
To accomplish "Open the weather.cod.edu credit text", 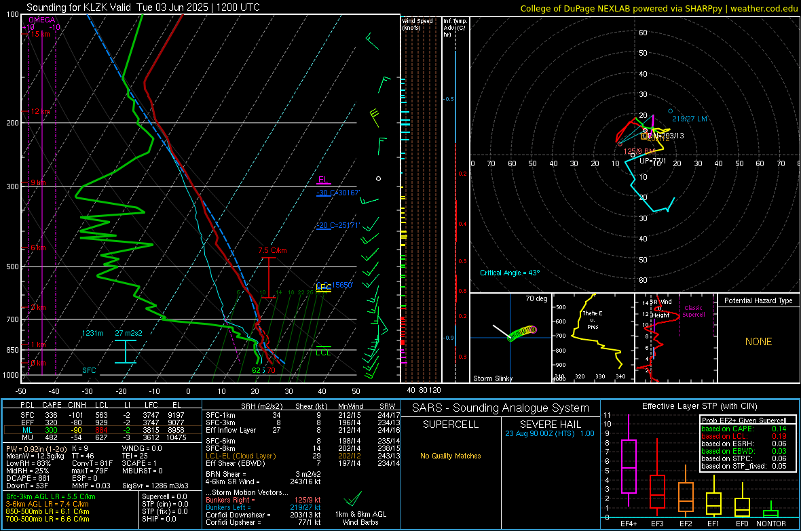I will tap(764, 9).
